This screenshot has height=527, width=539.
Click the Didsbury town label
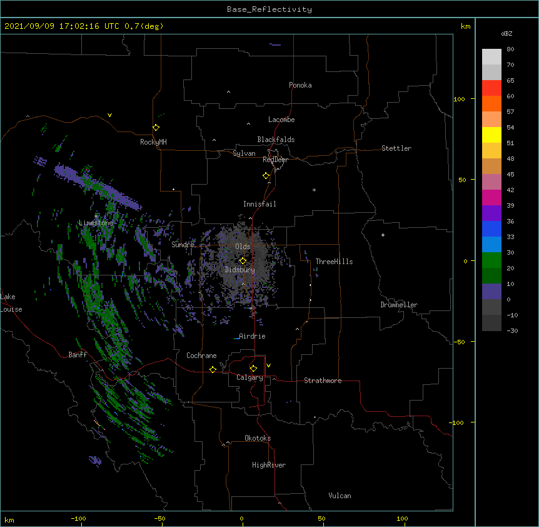240,270
